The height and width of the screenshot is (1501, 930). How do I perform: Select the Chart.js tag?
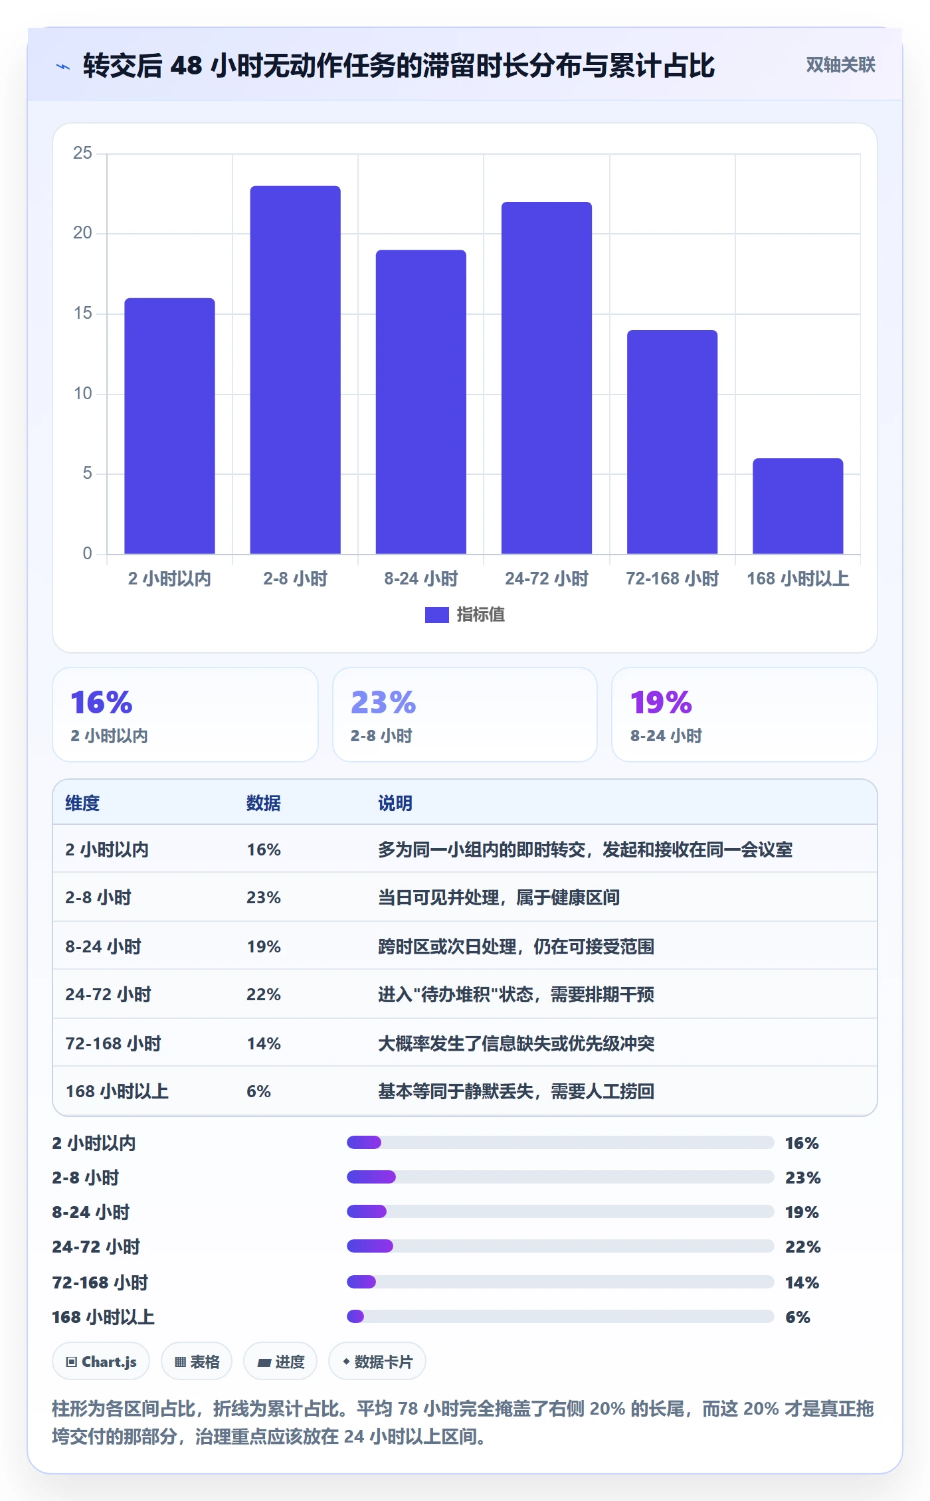[x=101, y=1362]
